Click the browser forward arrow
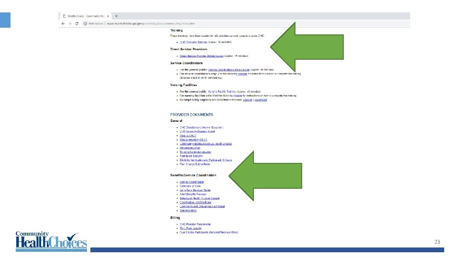Viewport: 459px width, 258px height. (x=70, y=24)
